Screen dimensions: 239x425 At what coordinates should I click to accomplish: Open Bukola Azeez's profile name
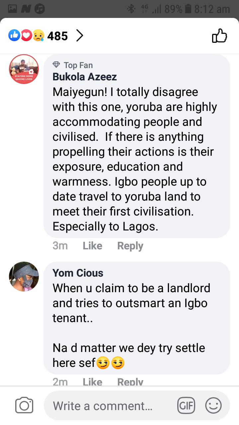(85, 77)
